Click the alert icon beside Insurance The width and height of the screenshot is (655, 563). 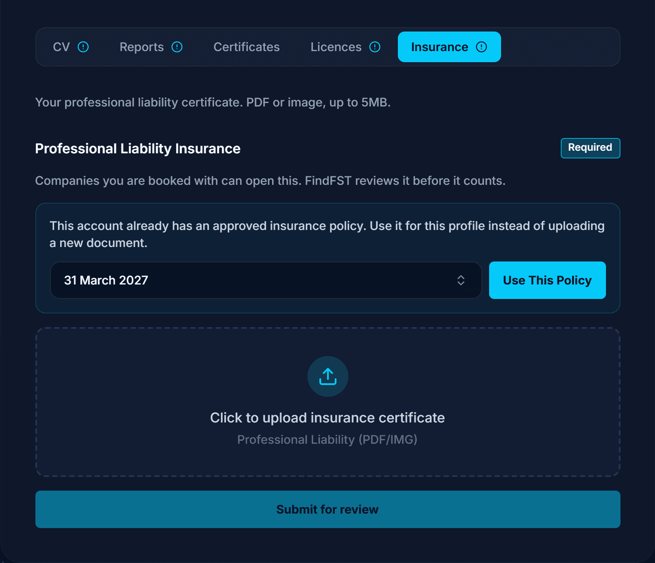click(481, 47)
